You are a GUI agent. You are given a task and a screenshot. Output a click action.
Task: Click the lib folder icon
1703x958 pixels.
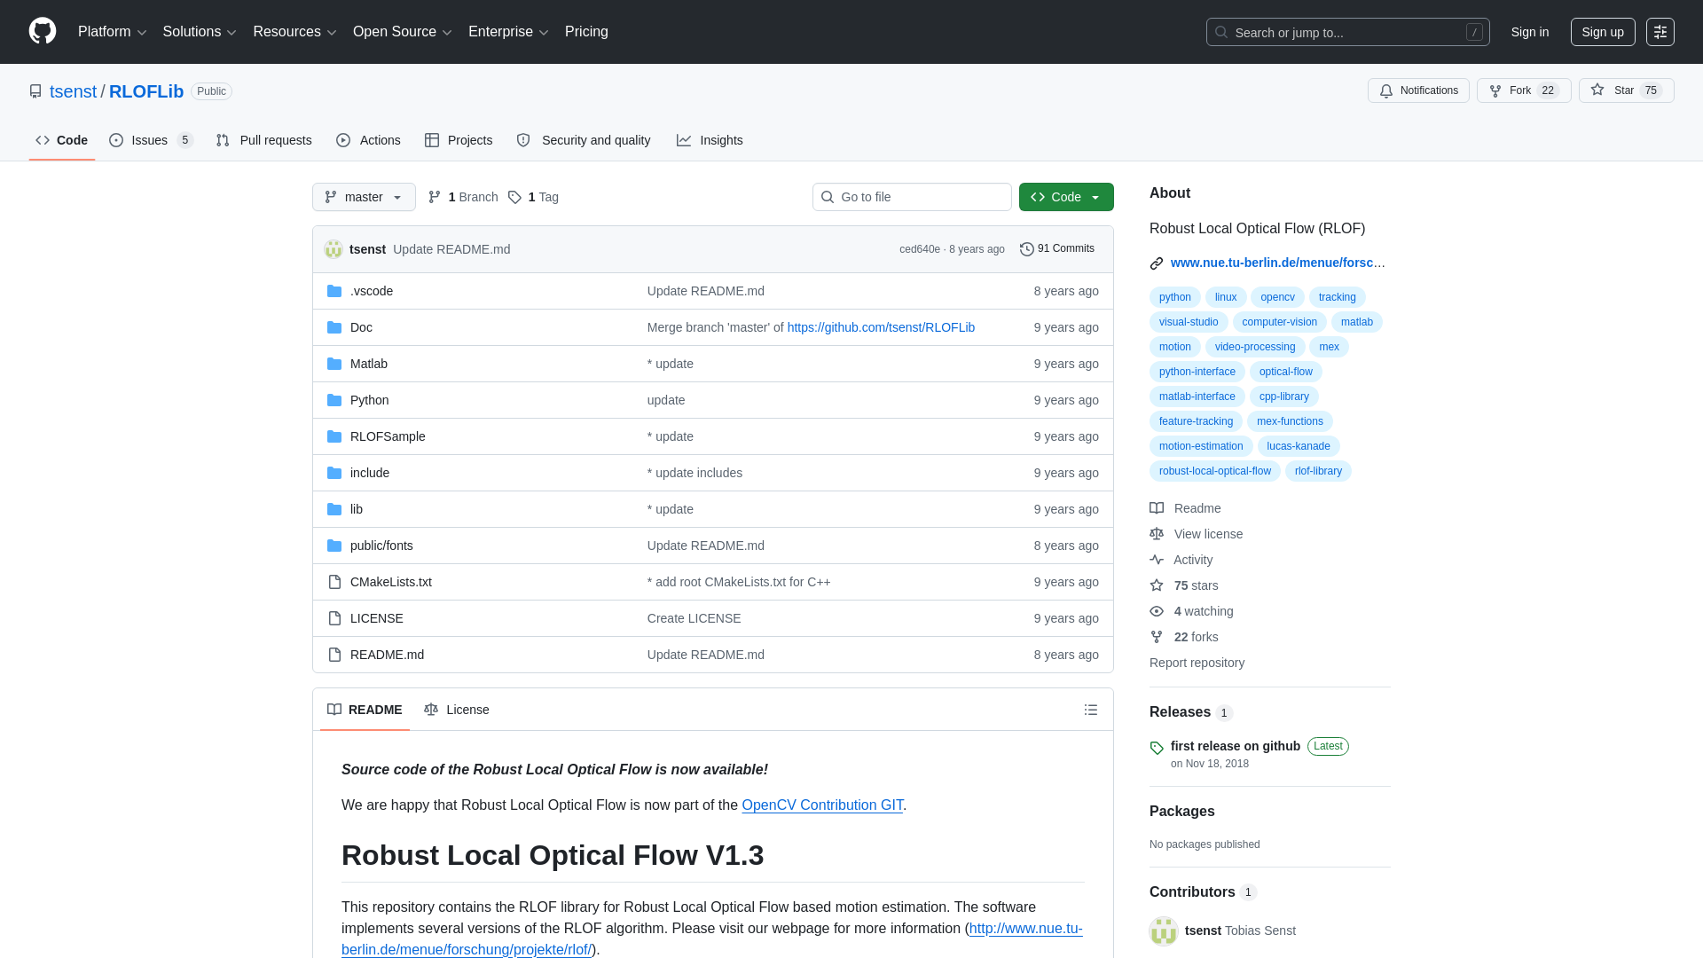[x=334, y=509]
